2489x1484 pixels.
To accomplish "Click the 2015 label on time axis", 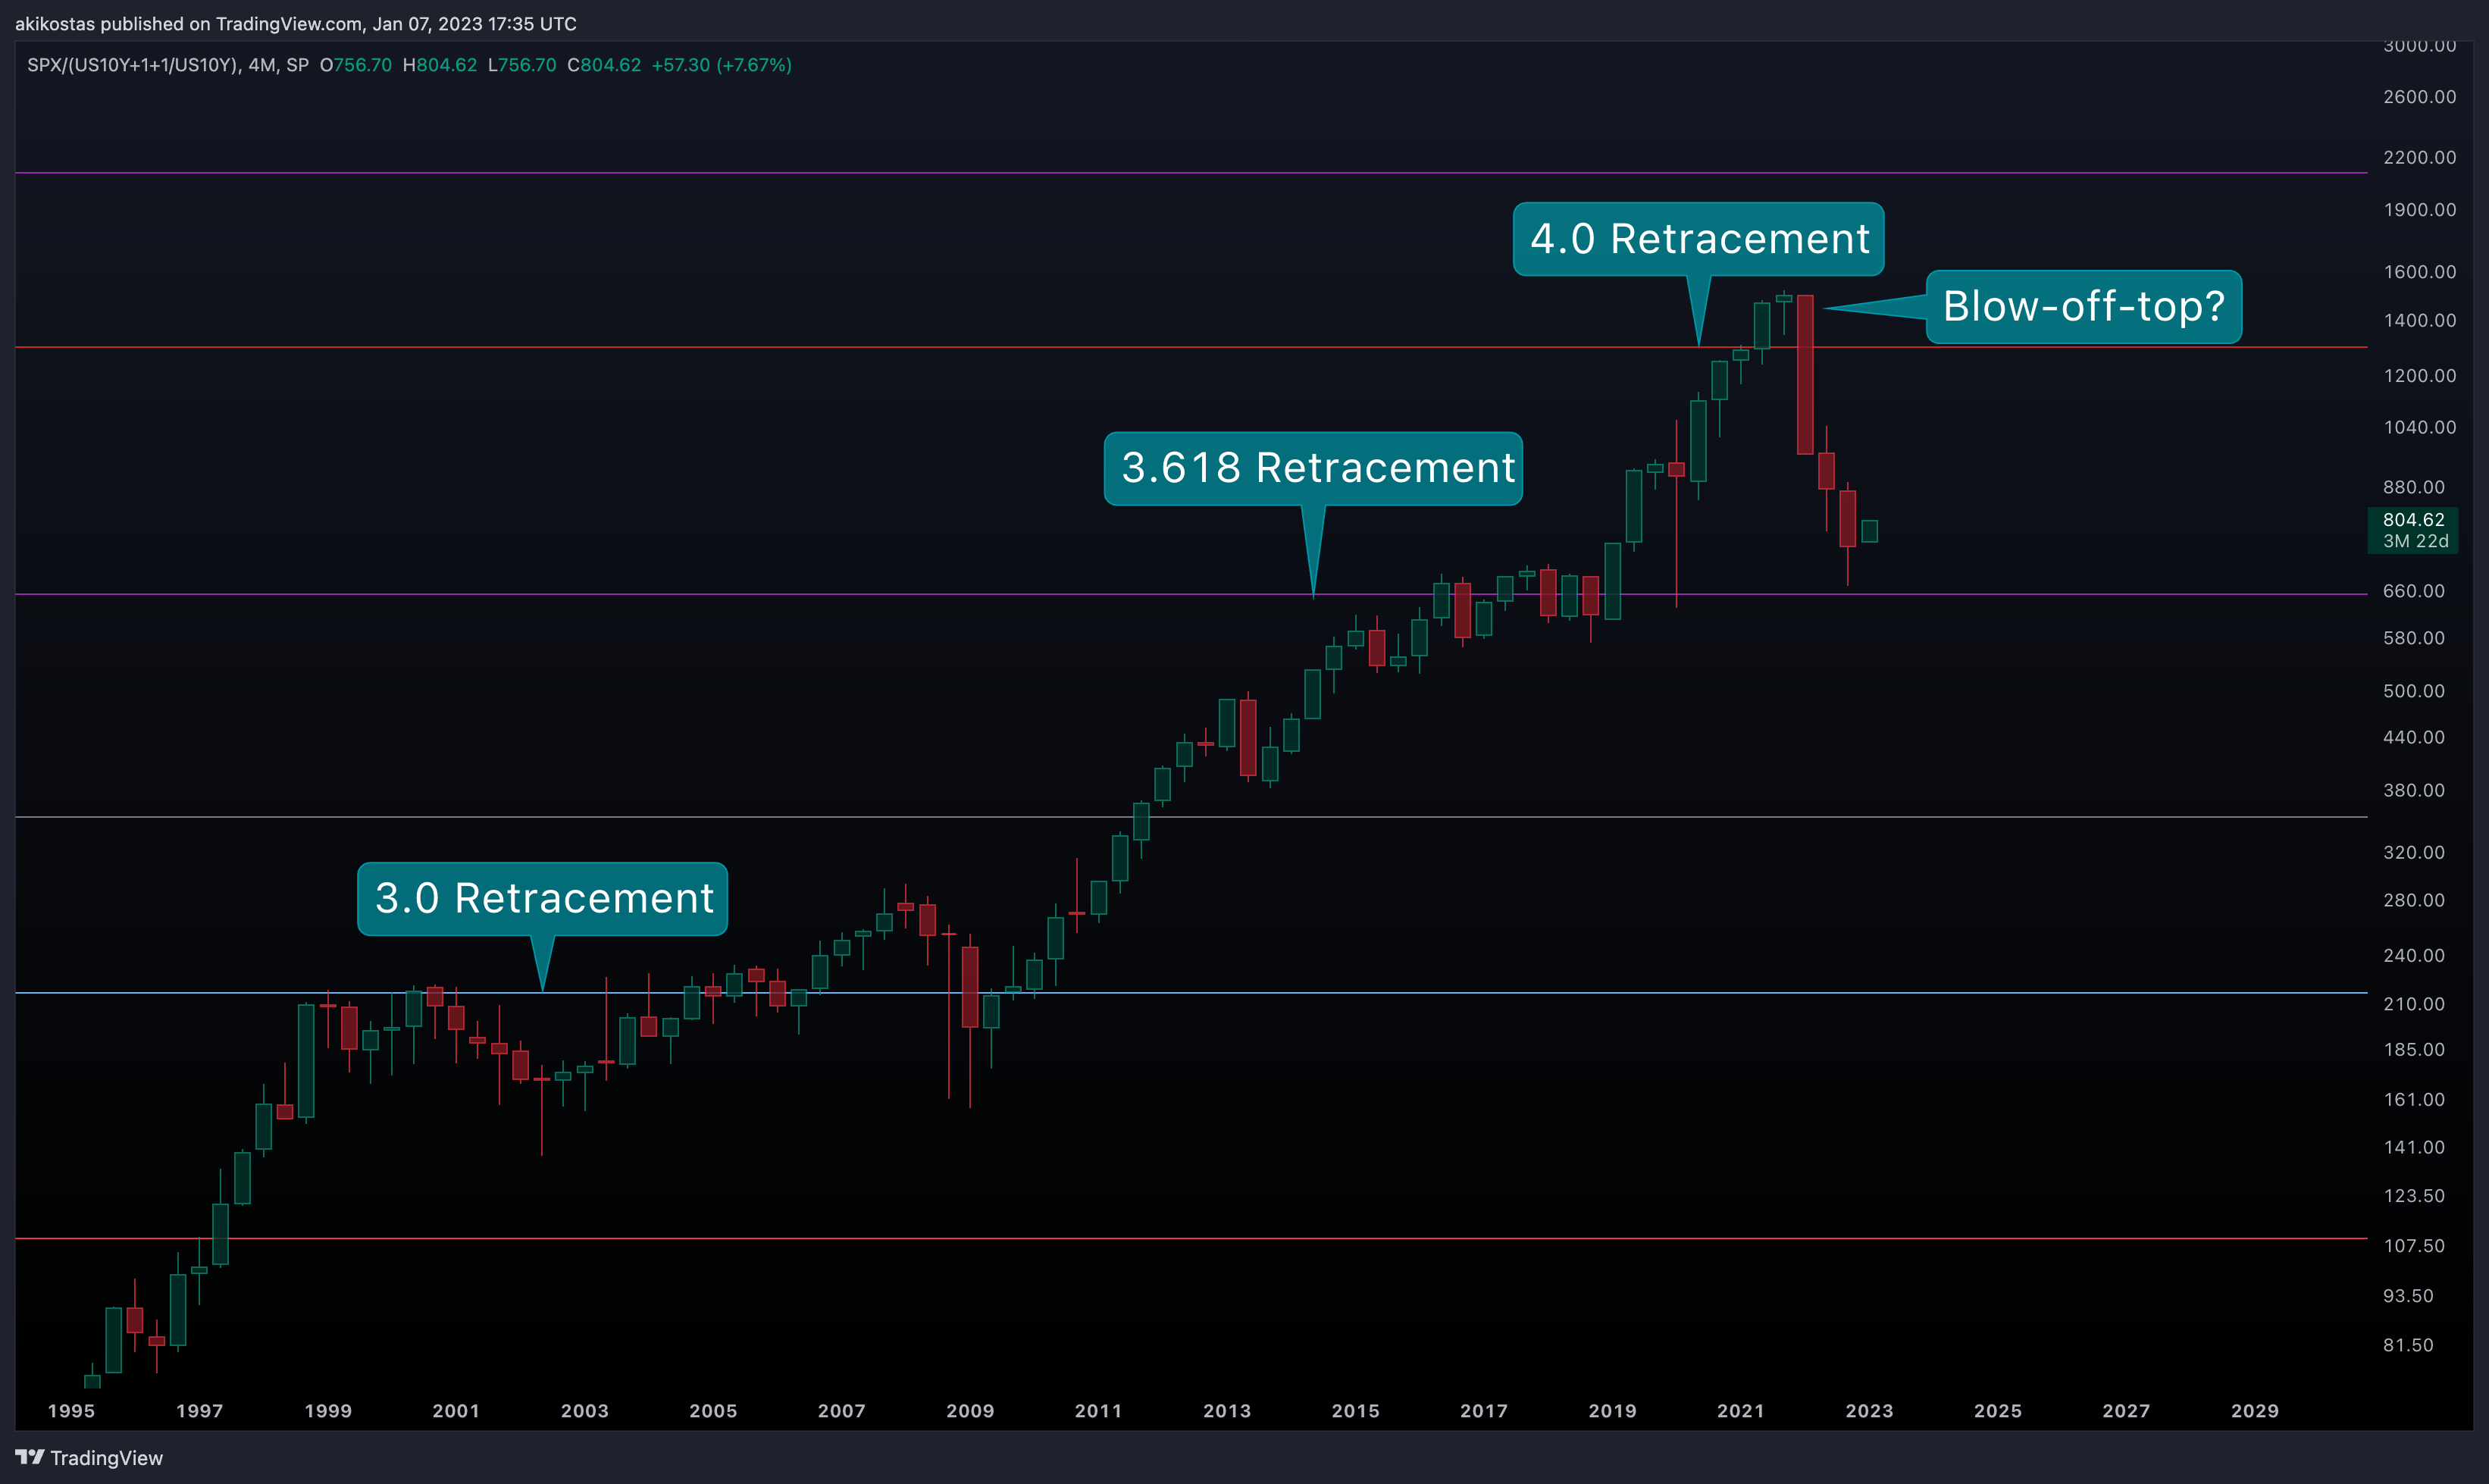I will (1356, 1411).
